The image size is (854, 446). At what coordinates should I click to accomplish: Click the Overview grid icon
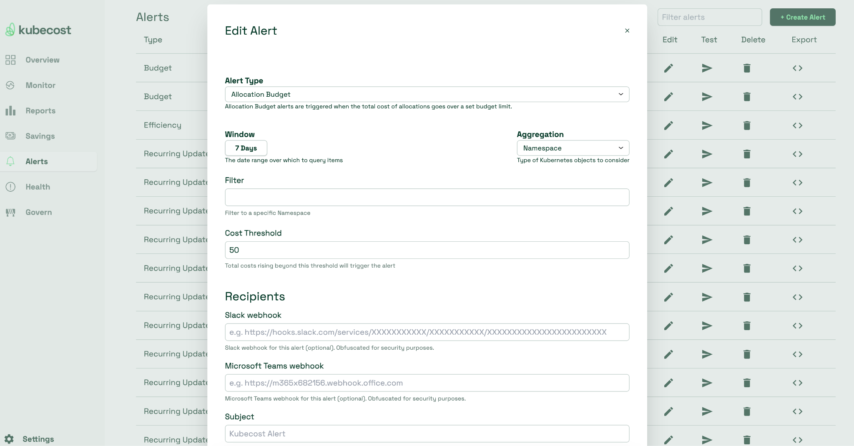coord(10,60)
